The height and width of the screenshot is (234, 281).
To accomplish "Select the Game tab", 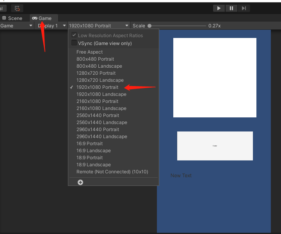I will (44, 18).
